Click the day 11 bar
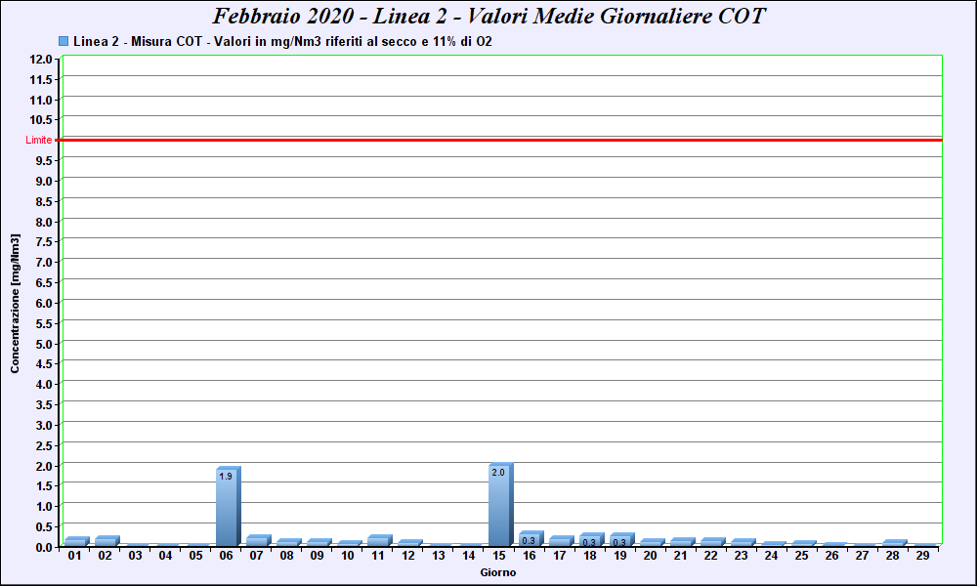Screen dimensions: 977x586 [379, 540]
